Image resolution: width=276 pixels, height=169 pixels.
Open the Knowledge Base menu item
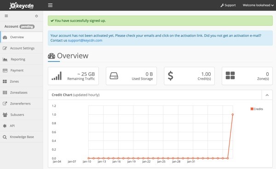pos(22,137)
